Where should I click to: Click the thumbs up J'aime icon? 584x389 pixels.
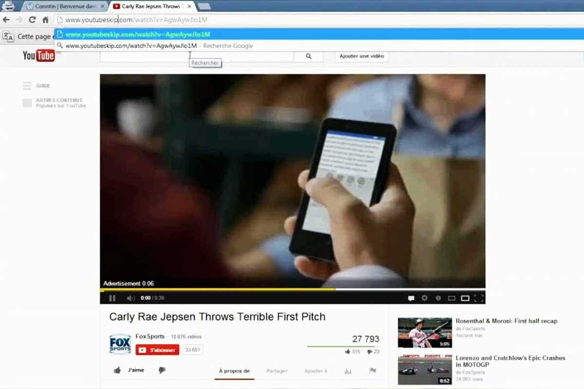(117, 371)
